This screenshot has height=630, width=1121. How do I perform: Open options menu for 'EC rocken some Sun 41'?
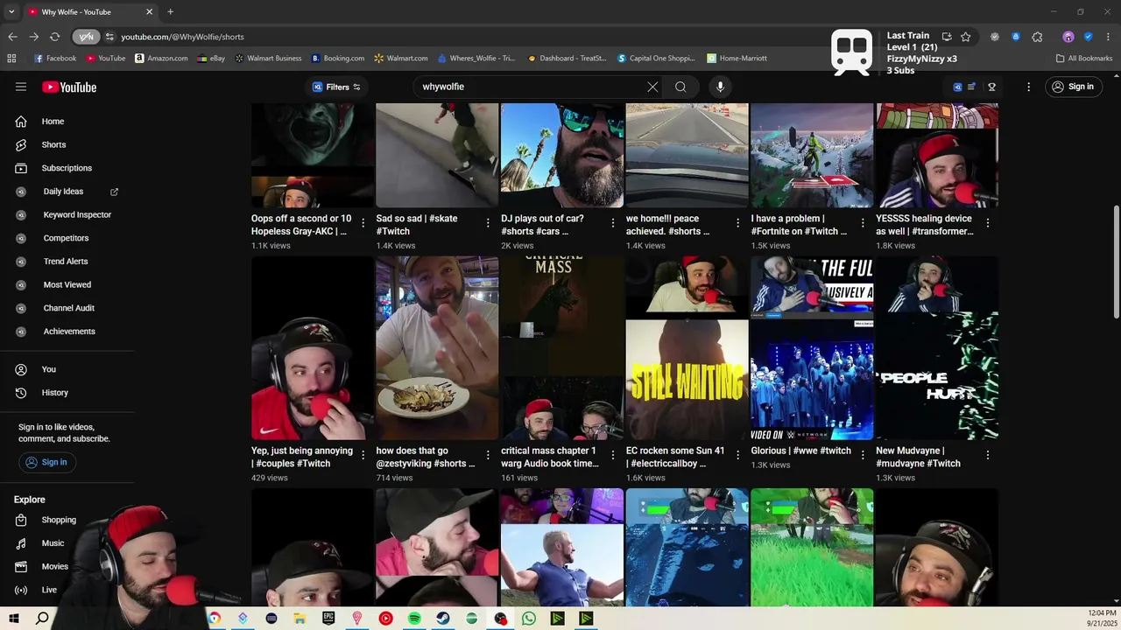tap(737, 455)
